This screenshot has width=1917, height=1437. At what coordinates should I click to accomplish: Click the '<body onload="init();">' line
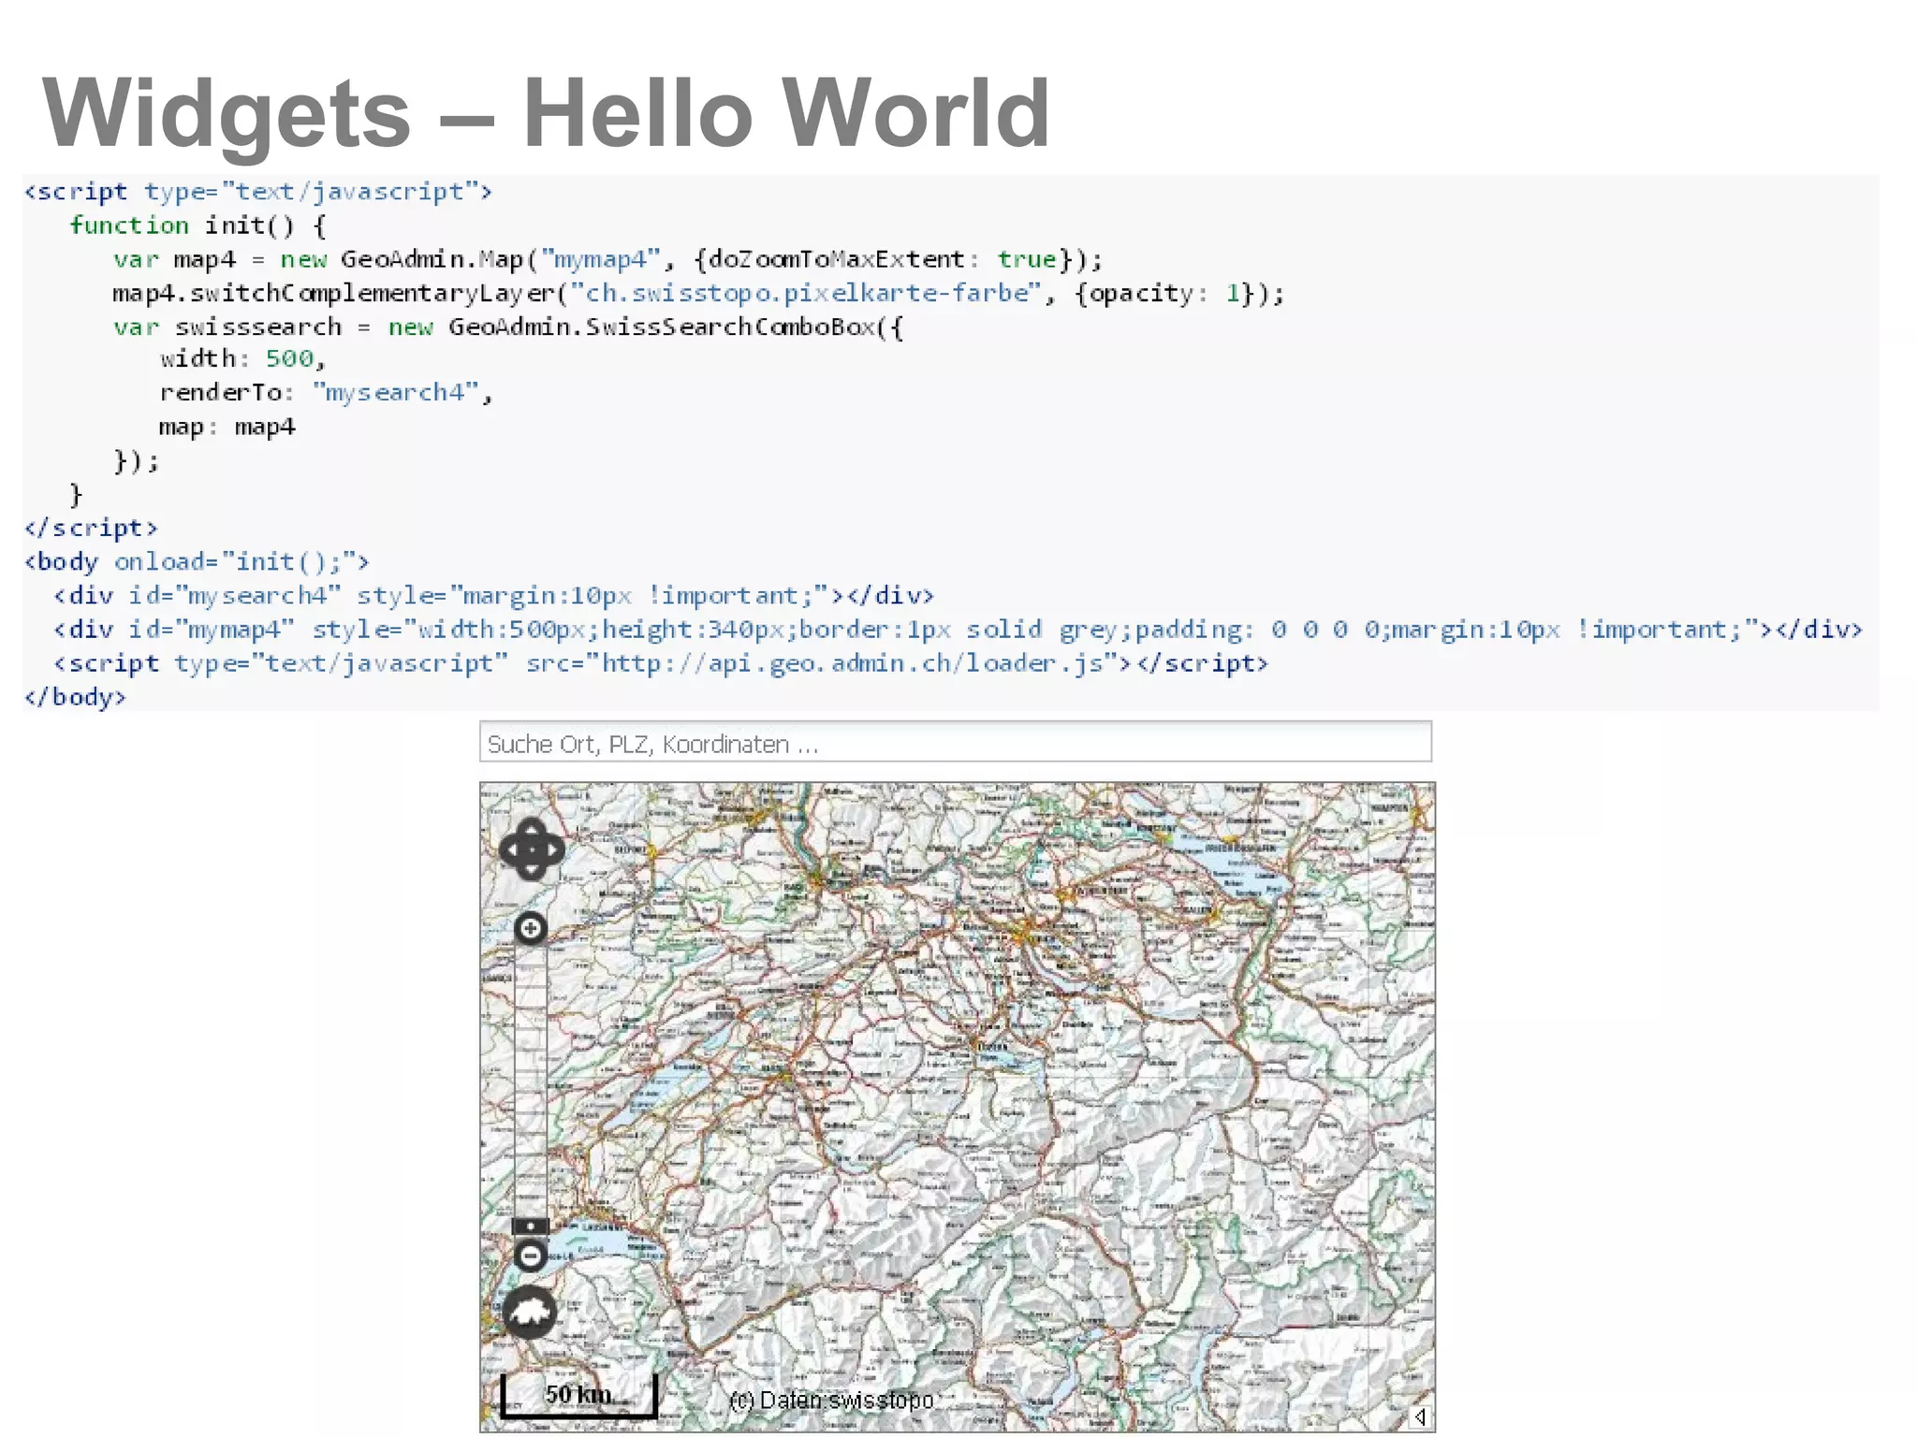[198, 561]
